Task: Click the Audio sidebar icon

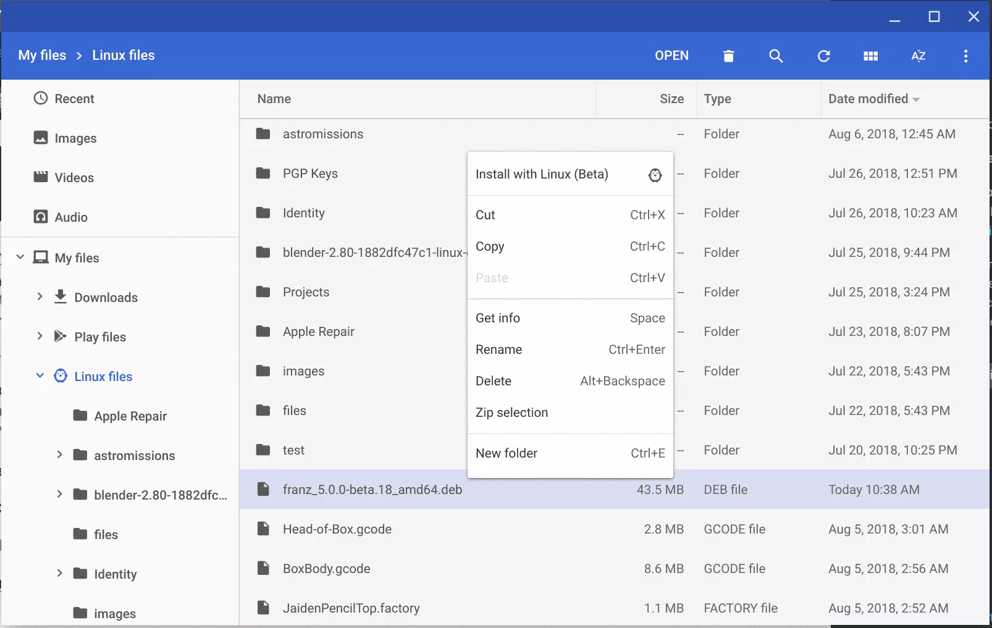Action: tap(40, 217)
